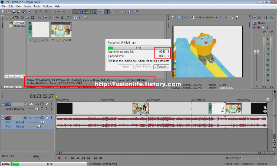Mute the Master bus
This screenshot has width=277, height=166.
point(263,27)
